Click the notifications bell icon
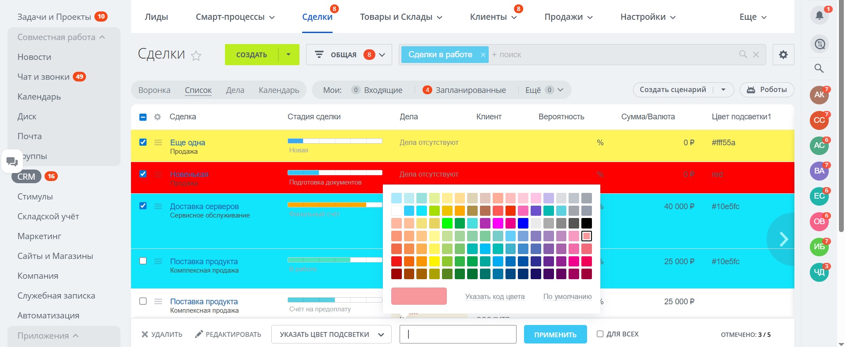 click(x=819, y=16)
